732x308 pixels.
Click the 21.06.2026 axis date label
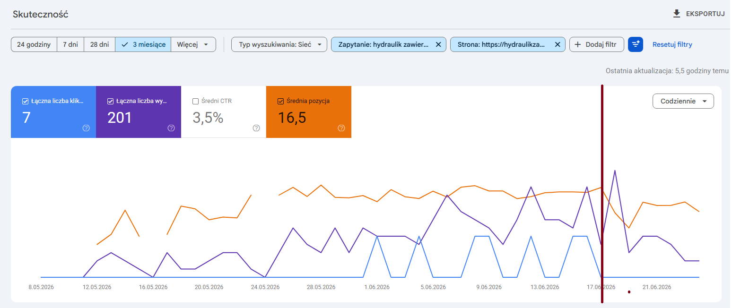[x=657, y=287]
